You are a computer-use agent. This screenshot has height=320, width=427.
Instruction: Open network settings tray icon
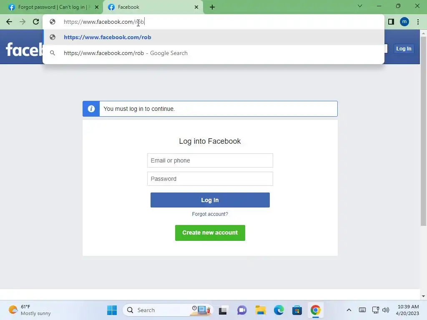pyautogui.click(x=376, y=310)
